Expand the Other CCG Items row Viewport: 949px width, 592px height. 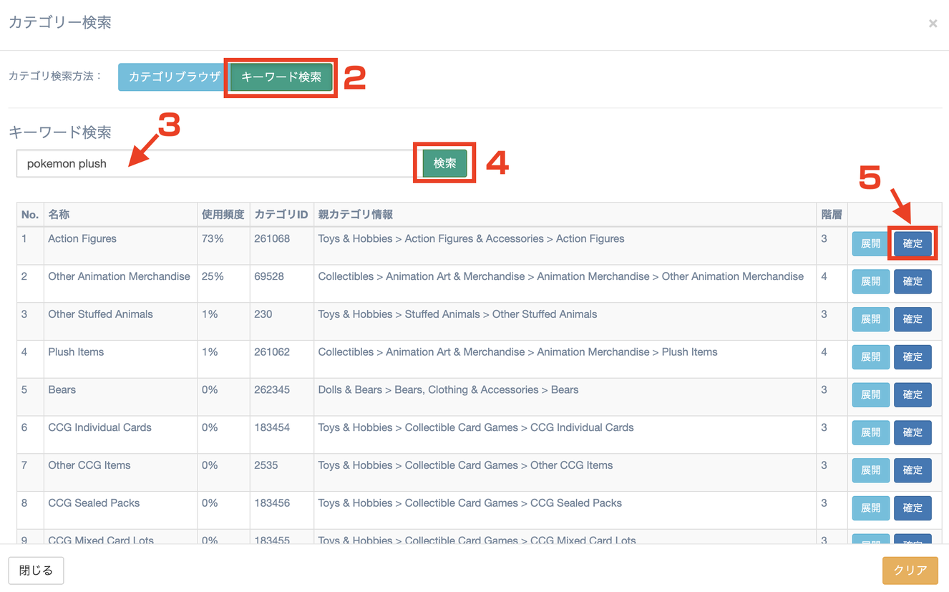click(x=870, y=470)
